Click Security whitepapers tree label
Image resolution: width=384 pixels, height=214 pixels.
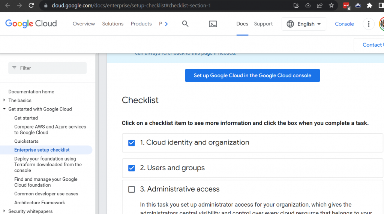click(x=30, y=211)
